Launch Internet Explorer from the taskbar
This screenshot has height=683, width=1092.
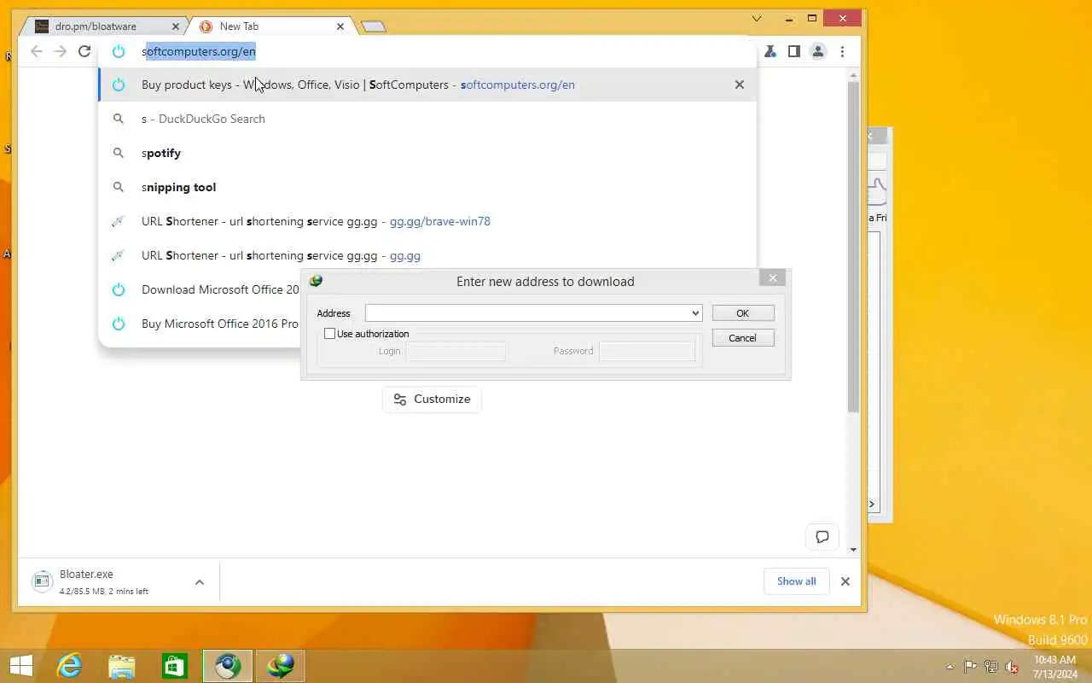[69, 666]
